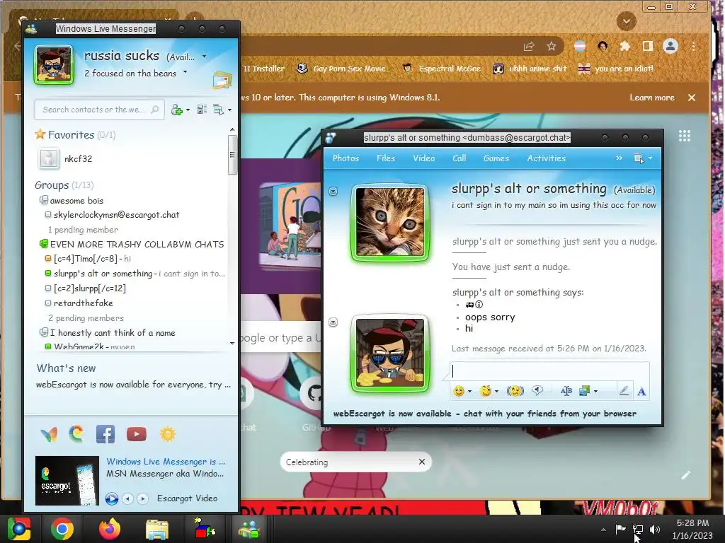The width and height of the screenshot is (725, 543).
Task: Open the Windows Live Messenger is... video link
Action: [x=166, y=461]
